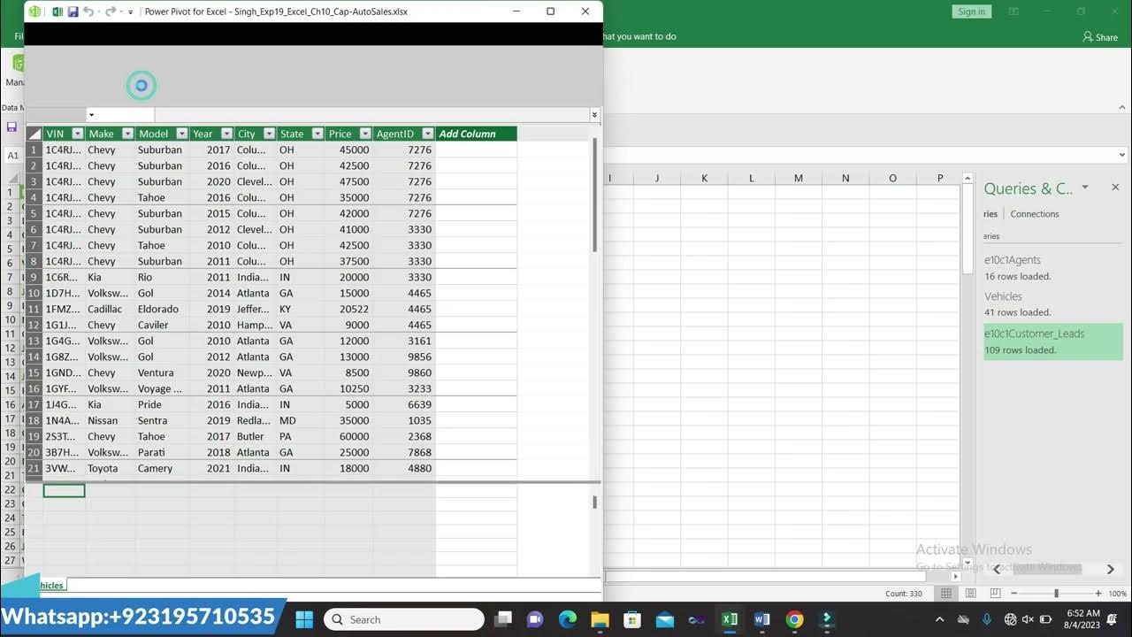Click the Power Pivot formula input field

(371, 115)
